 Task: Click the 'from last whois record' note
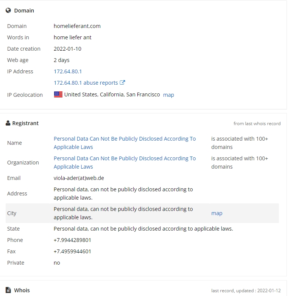257,124
